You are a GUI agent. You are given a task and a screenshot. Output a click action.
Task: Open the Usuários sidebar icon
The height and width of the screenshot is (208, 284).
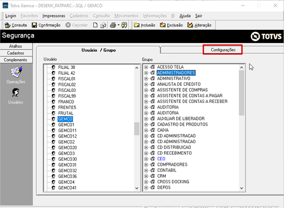pyautogui.click(x=16, y=93)
